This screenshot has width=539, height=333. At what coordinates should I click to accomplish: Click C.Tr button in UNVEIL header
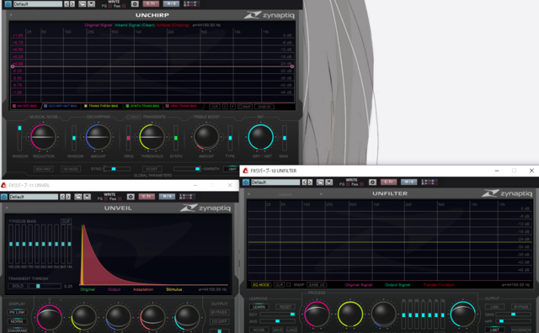pos(147,197)
